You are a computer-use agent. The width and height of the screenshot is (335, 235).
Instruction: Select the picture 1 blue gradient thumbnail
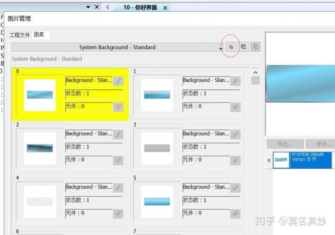pyautogui.click(x=157, y=95)
